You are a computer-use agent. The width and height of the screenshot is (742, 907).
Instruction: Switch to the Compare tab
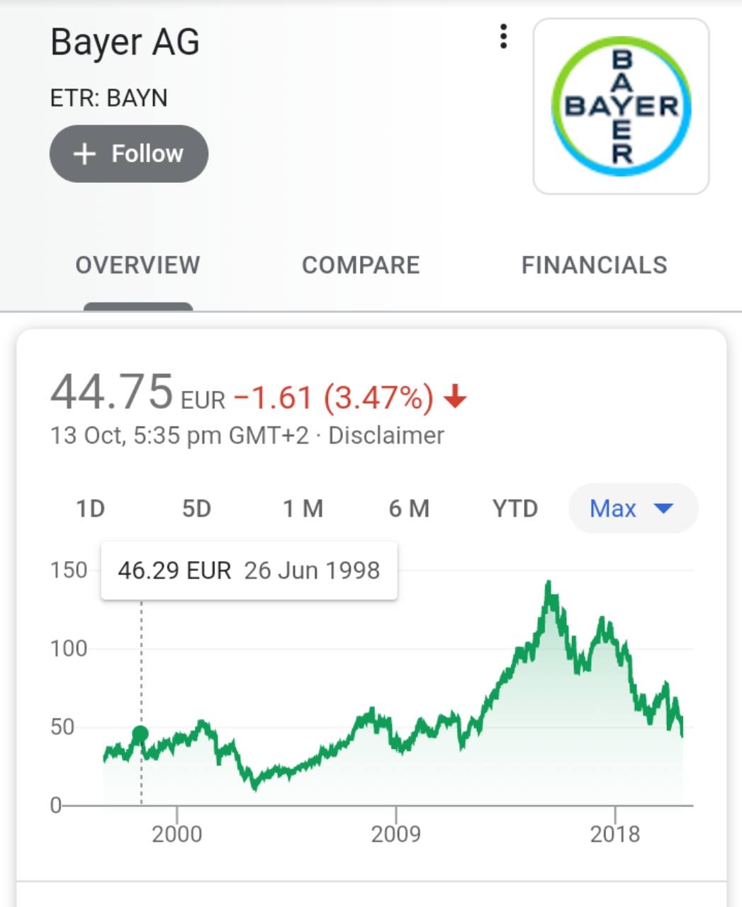click(361, 265)
